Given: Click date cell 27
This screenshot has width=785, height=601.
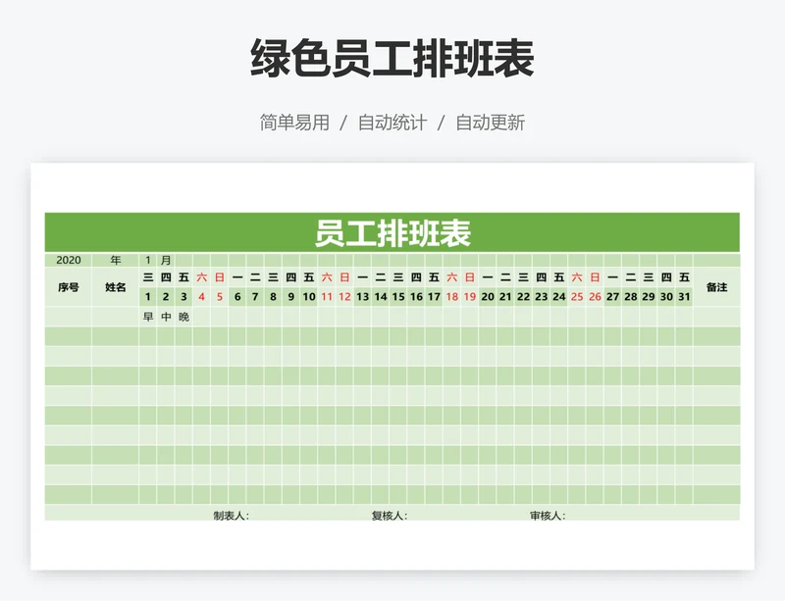Looking at the screenshot, I should (x=612, y=297).
